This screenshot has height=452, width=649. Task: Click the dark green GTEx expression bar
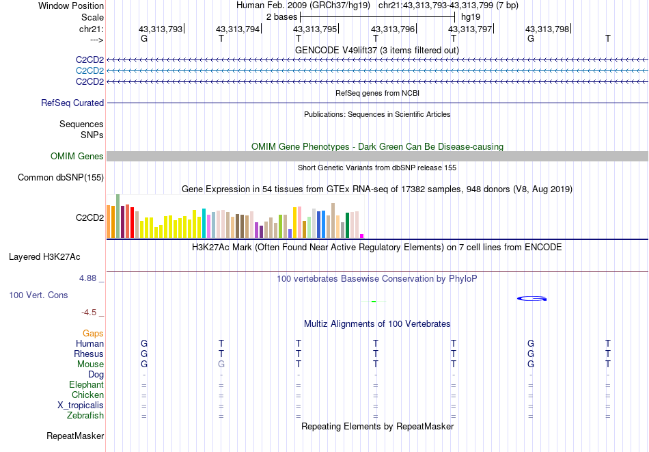[348, 226]
